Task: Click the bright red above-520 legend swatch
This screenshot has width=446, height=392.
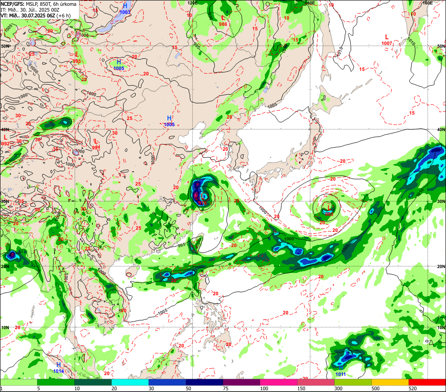Action: (x=427, y=382)
